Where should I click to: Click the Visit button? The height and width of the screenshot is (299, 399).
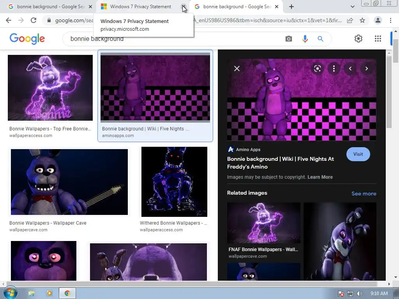[x=358, y=154]
